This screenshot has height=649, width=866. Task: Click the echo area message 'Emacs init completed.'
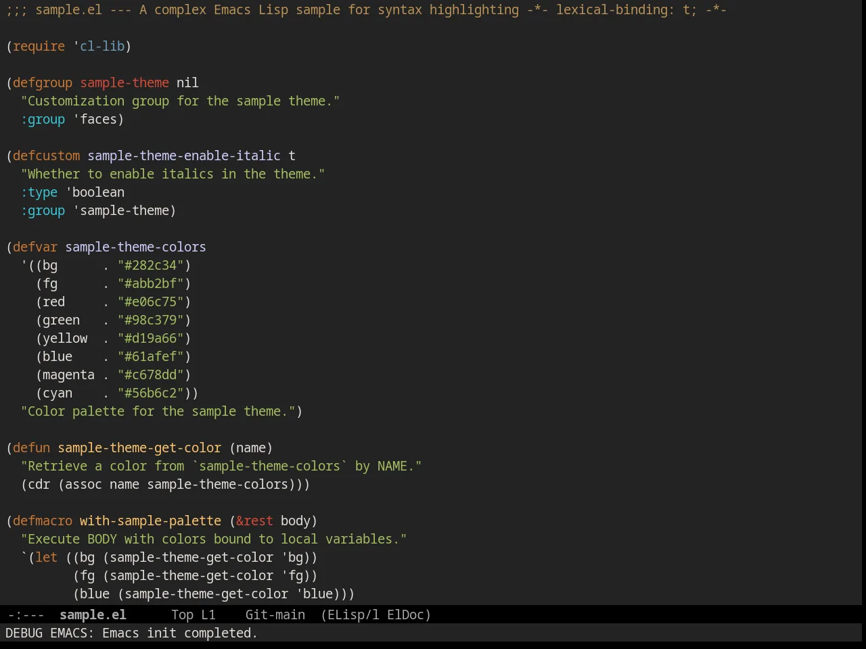180,633
